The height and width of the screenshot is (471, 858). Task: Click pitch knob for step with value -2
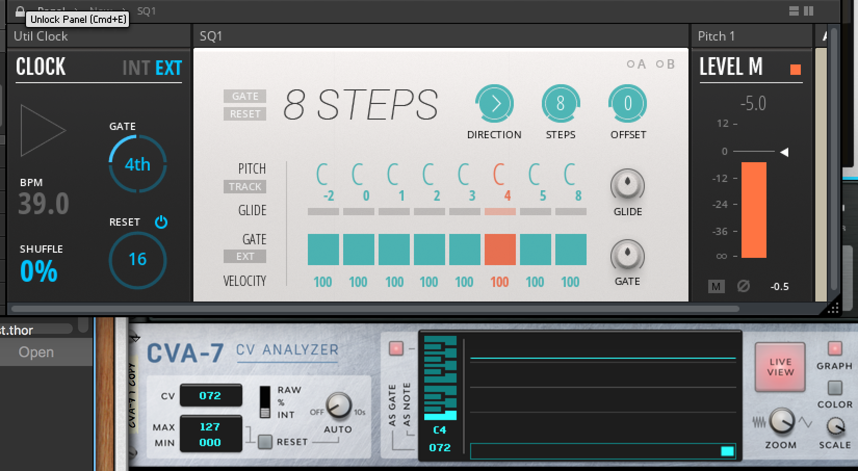[323, 174]
